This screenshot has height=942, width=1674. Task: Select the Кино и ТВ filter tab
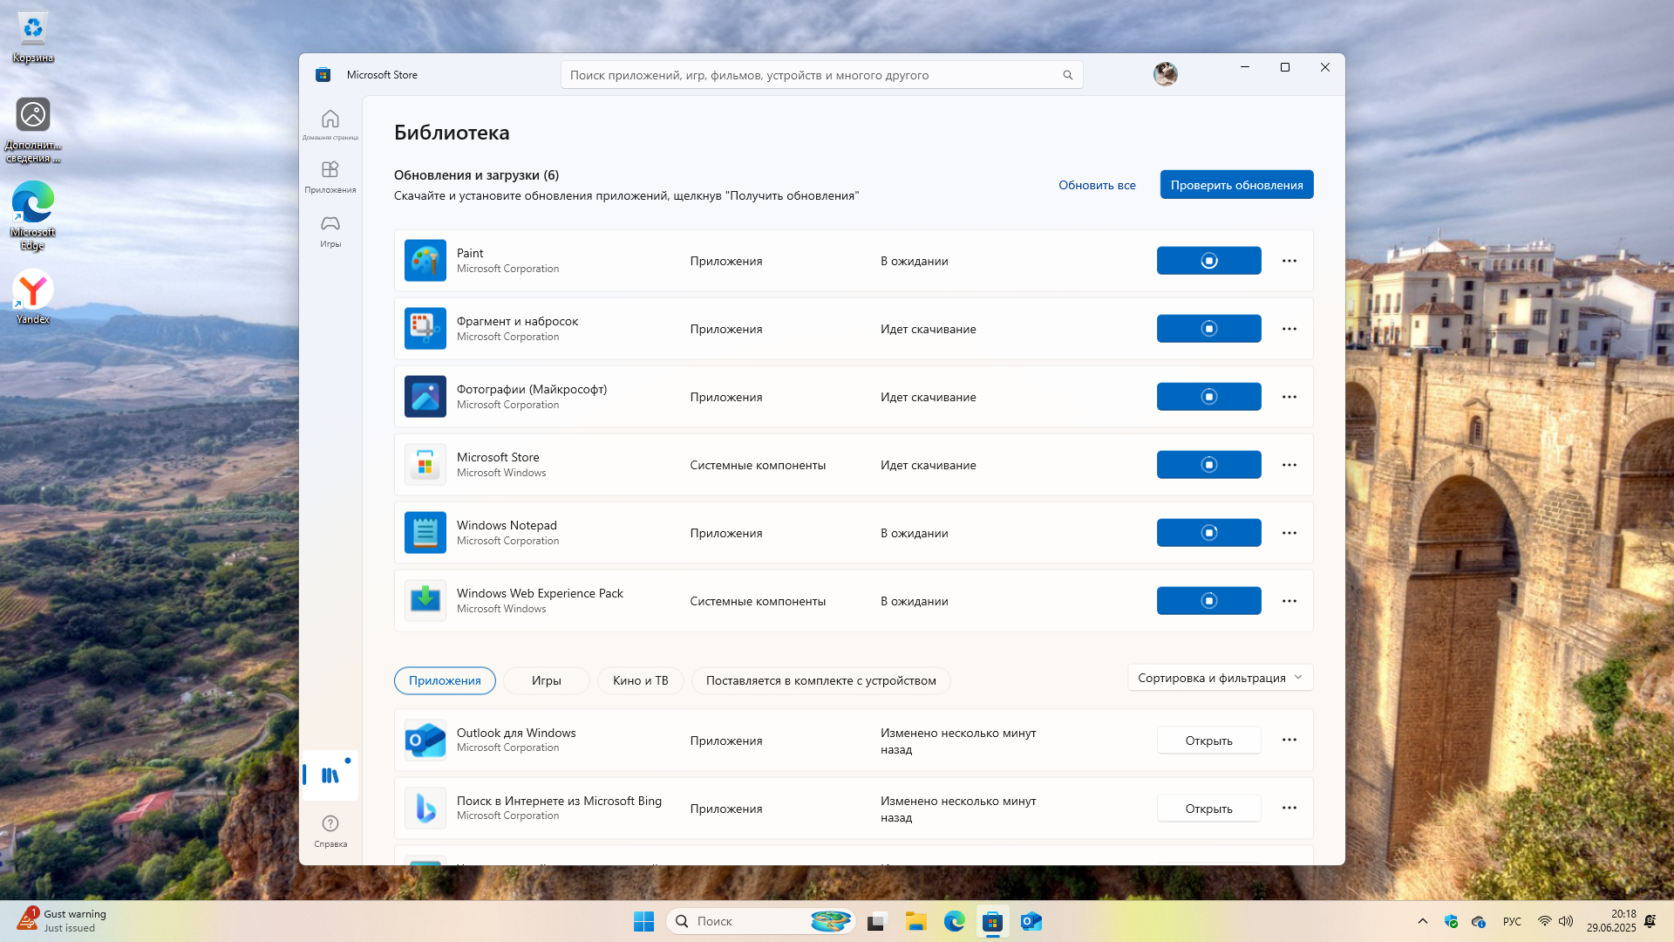[x=640, y=680]
